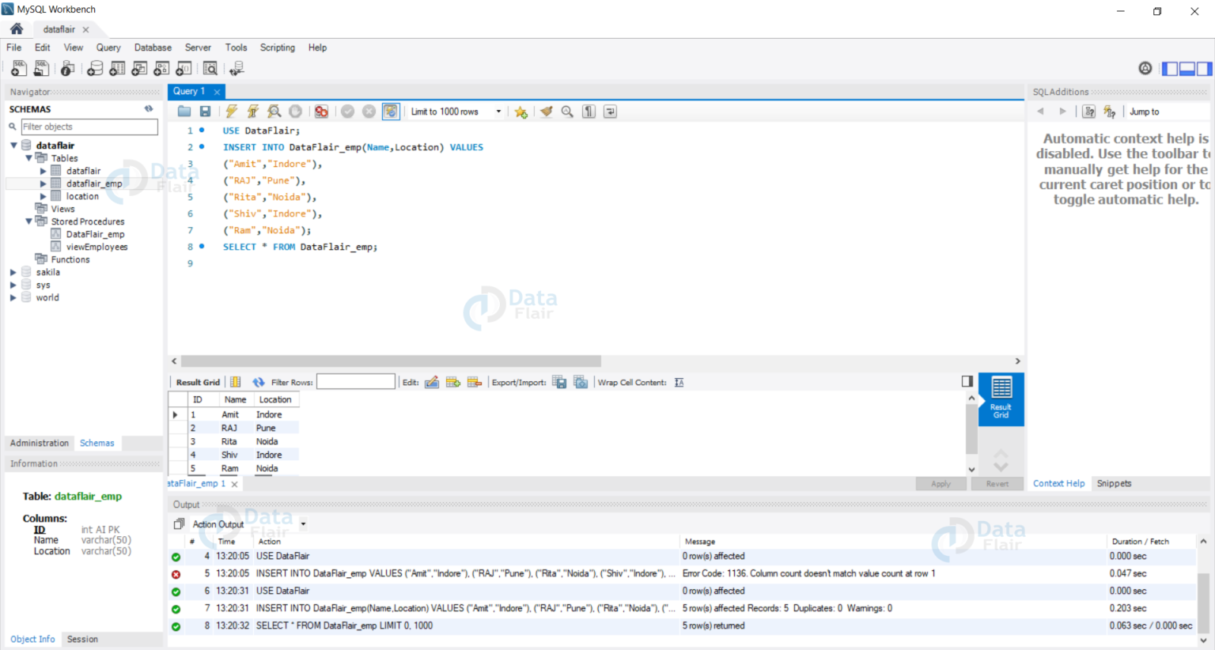Create a new stored procedure toolbar icon
1215x650 pixels.
click(161, 69)
